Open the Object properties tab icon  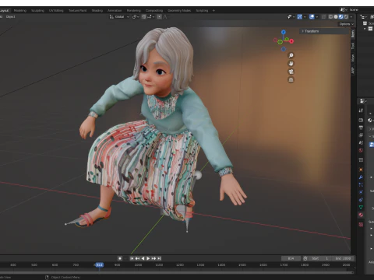[361, 170]
